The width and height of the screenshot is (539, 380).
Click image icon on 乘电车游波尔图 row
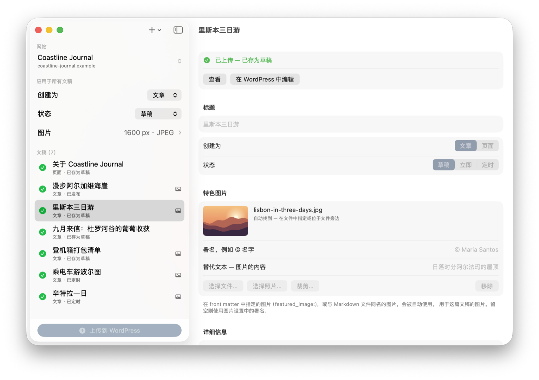tap(178, 275)
